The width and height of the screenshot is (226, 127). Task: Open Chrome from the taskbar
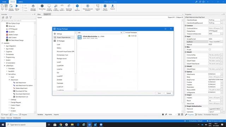61,125
